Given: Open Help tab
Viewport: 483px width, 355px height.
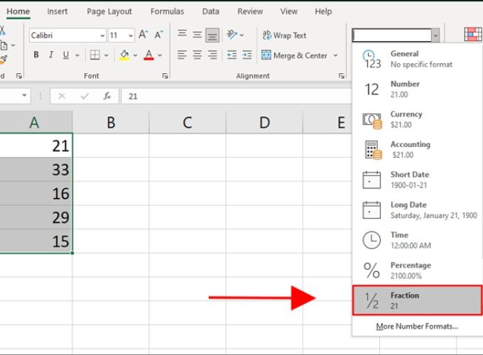Looking at the screenshot, I should (x=323, y=11).
